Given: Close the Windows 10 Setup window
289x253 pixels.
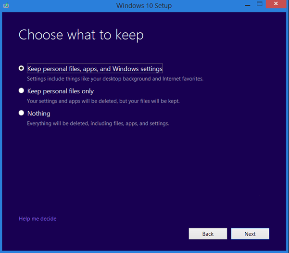Looking at the screenshot, I should pos(276,4).
